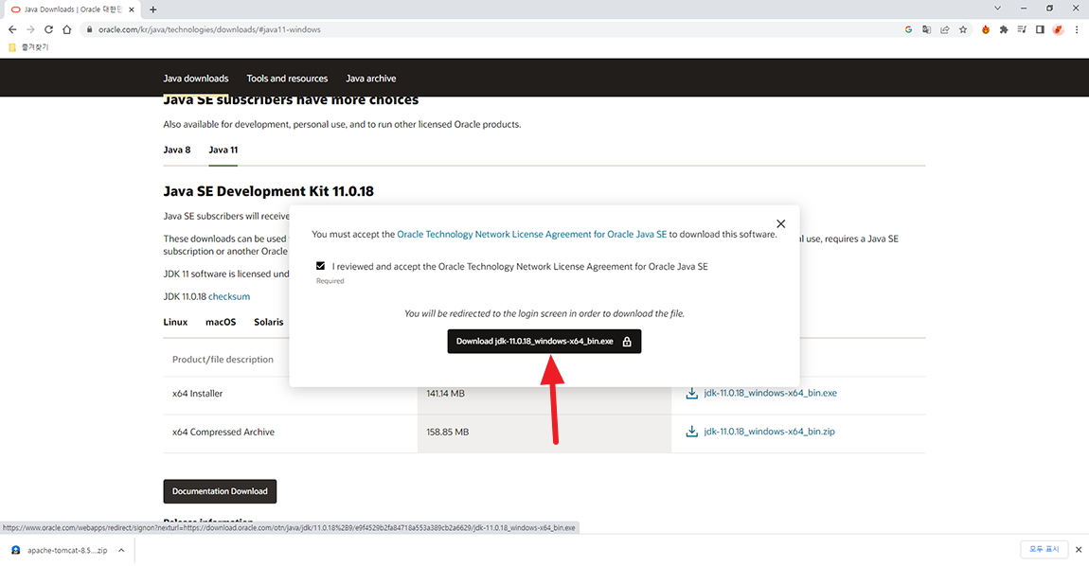
Task: Click the Documentation Download button
Action: pos(220,491)
